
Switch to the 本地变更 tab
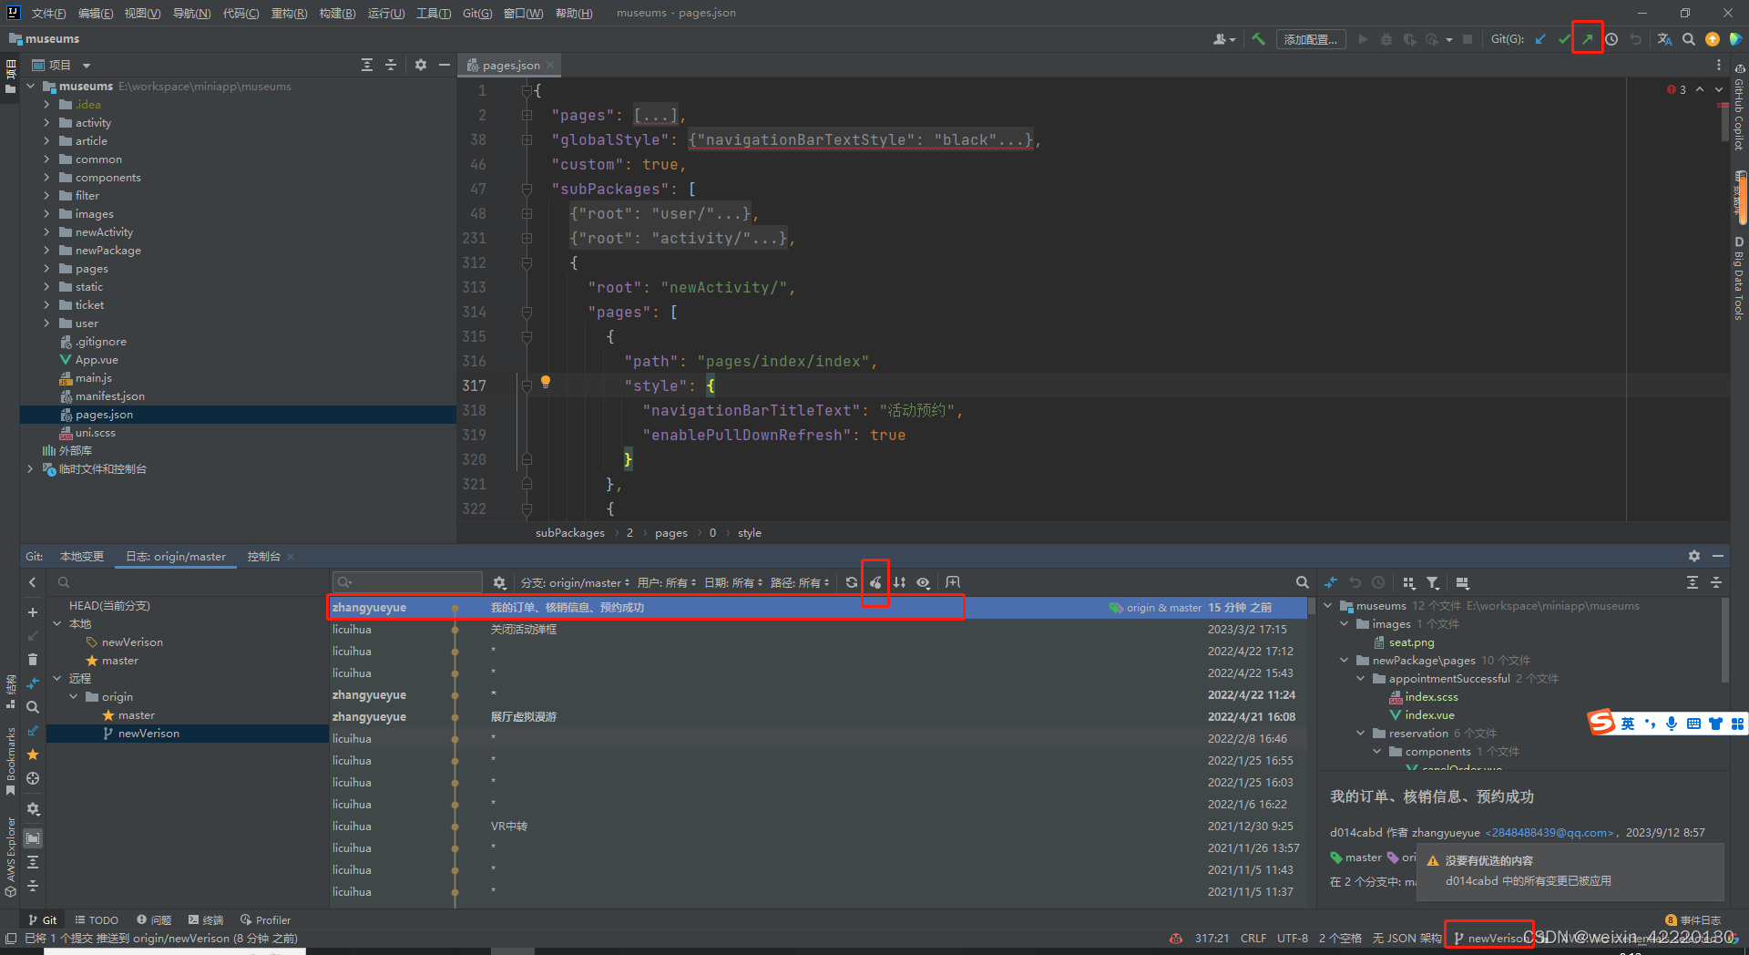click(82, 556)
